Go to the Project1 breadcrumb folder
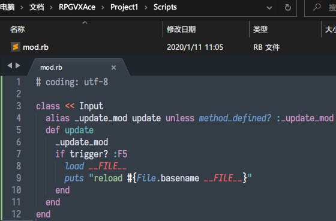Image resolution: width=336 pixels, height=221 pixels. pyautogui.click(x=124, y=7)
